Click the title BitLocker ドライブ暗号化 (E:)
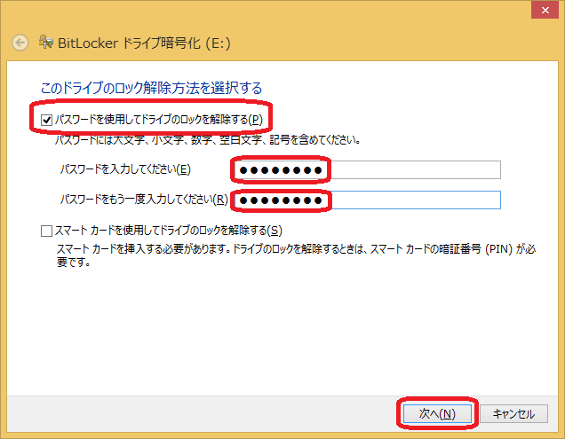 (144, 43)
